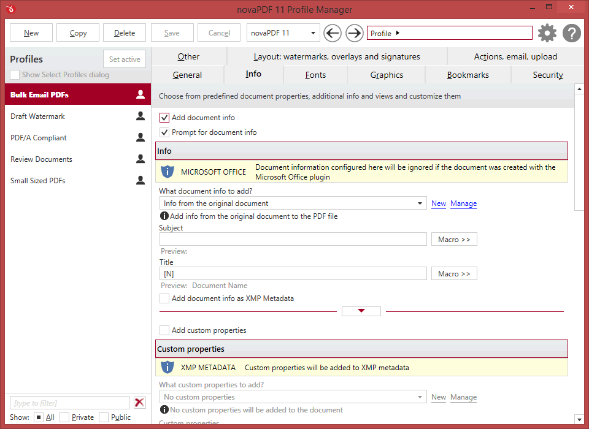This screenshot has height=429, width=589.
Task: Click the user icon beside Small Sized PDFs
Action: [141, 180]
